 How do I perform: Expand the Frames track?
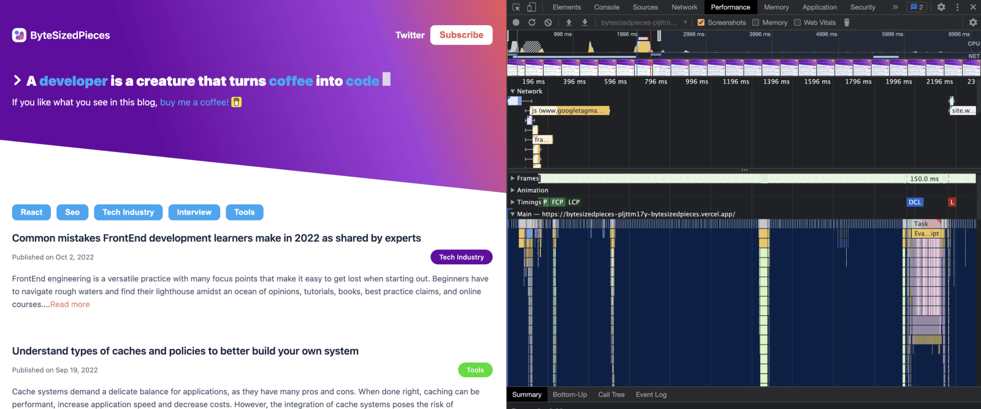click(x=513, y=178)
